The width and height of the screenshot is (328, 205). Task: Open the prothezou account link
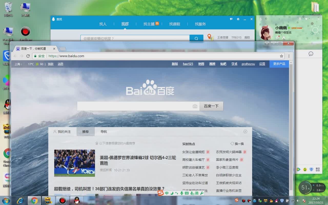click(248, 64)
